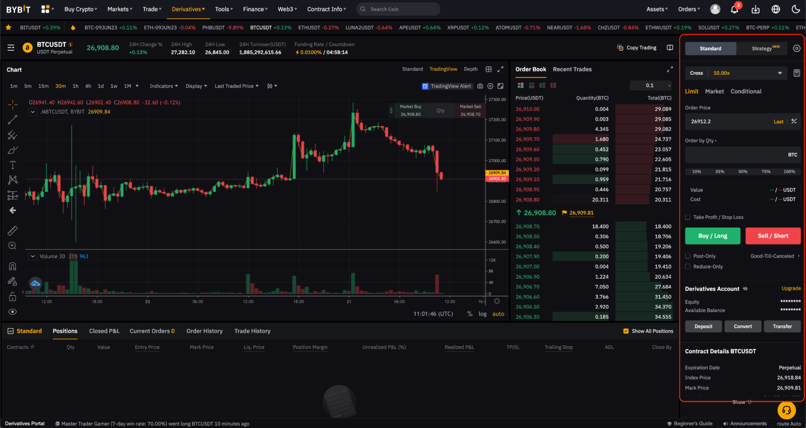
Task: Expand the Order Book panel
Action: pos(670,69)
